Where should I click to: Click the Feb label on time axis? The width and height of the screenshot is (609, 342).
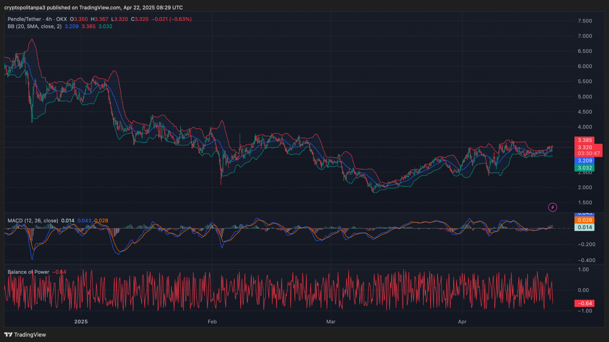point(212,322)
